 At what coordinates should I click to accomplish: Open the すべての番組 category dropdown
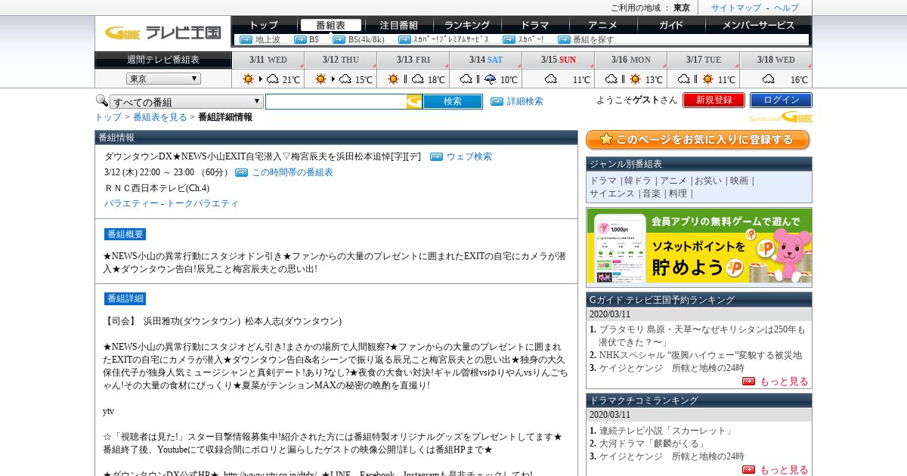(x=187, y=102)
